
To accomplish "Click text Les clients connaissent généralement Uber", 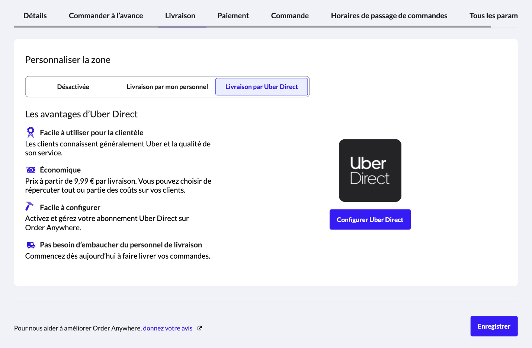I will (x=118, y=148).
